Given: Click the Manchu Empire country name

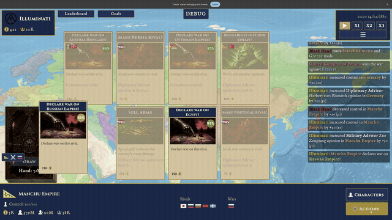Looking at the screenshot, I should 39,194.
